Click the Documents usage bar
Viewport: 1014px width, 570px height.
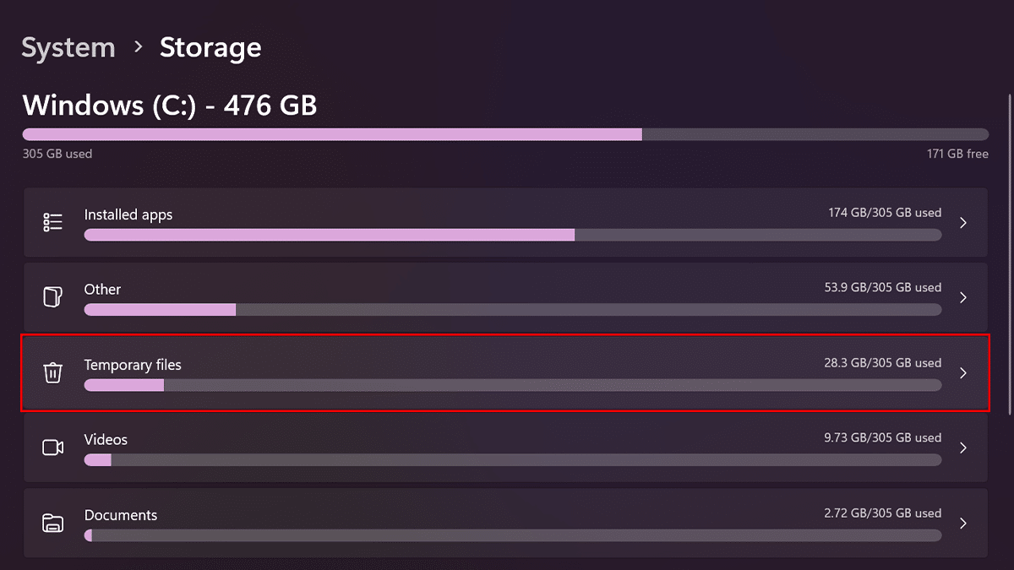pos(512,535)
